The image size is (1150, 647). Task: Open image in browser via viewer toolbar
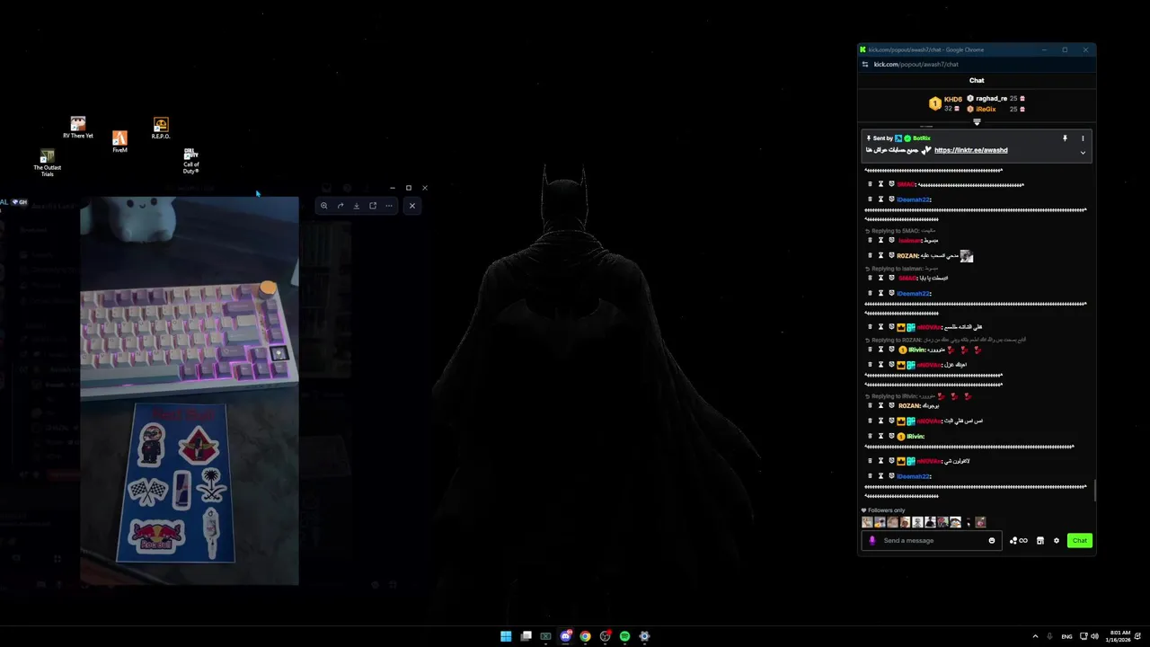pos(373,206)
